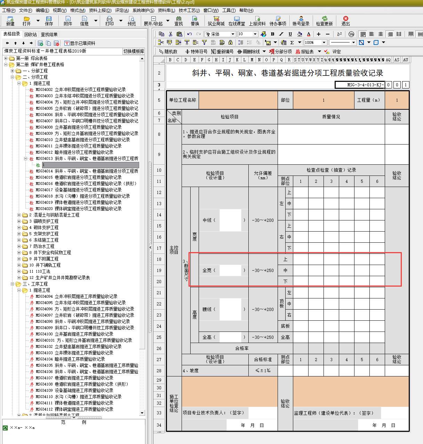Open the 文件(F) menu
The image size is (423, 444).
(26, 10)
